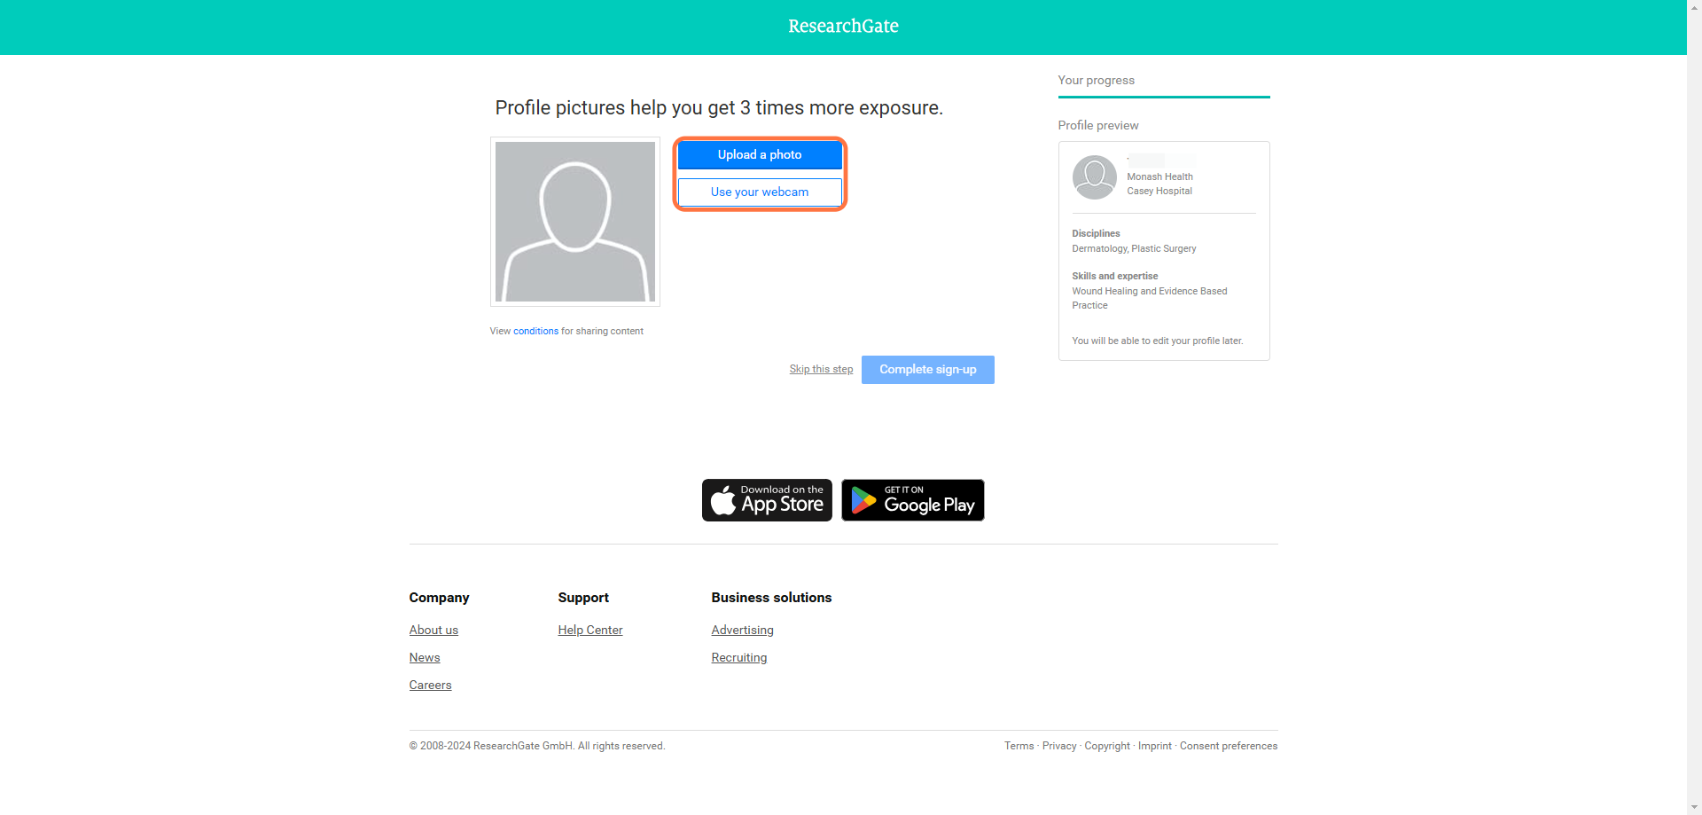Skip this step link

pyautogui.click(x=821, y=369)
